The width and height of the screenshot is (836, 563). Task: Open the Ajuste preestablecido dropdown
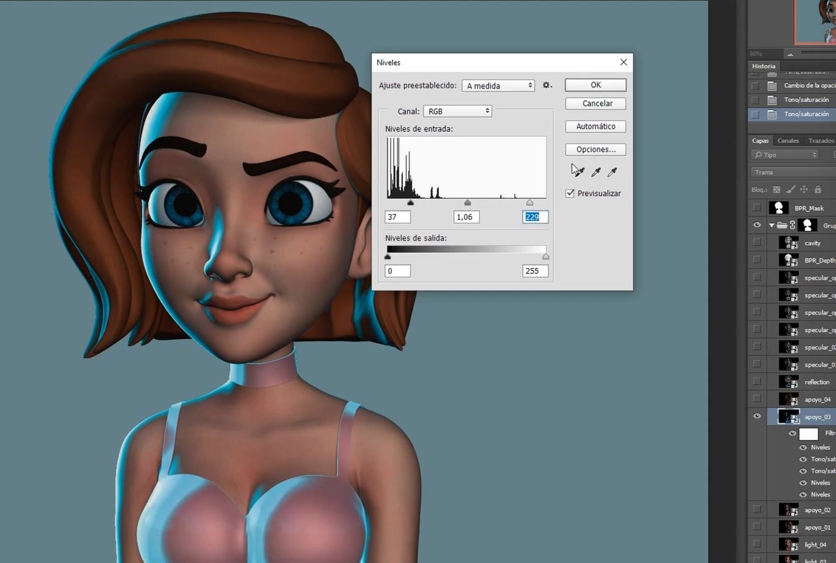click(498, 86)
